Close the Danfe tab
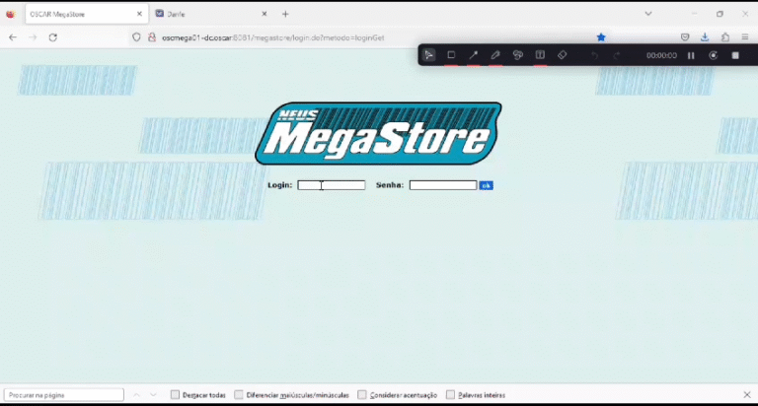 click(x=264, y=14)
